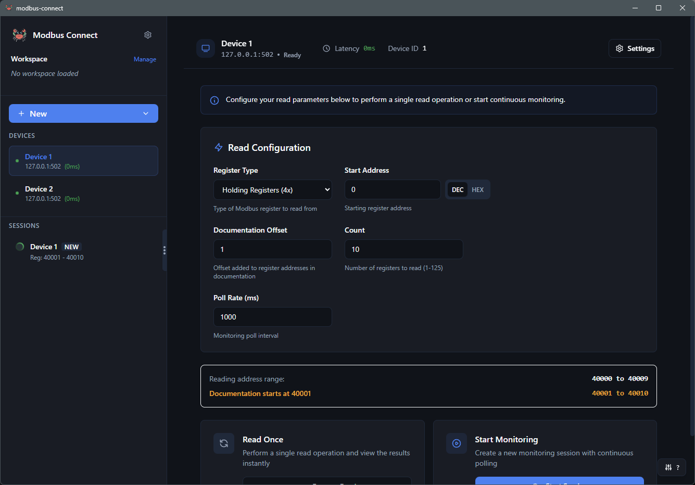Click the Read Once refresh icon
This screenshot has height=485, width=695.
[224, 443]
